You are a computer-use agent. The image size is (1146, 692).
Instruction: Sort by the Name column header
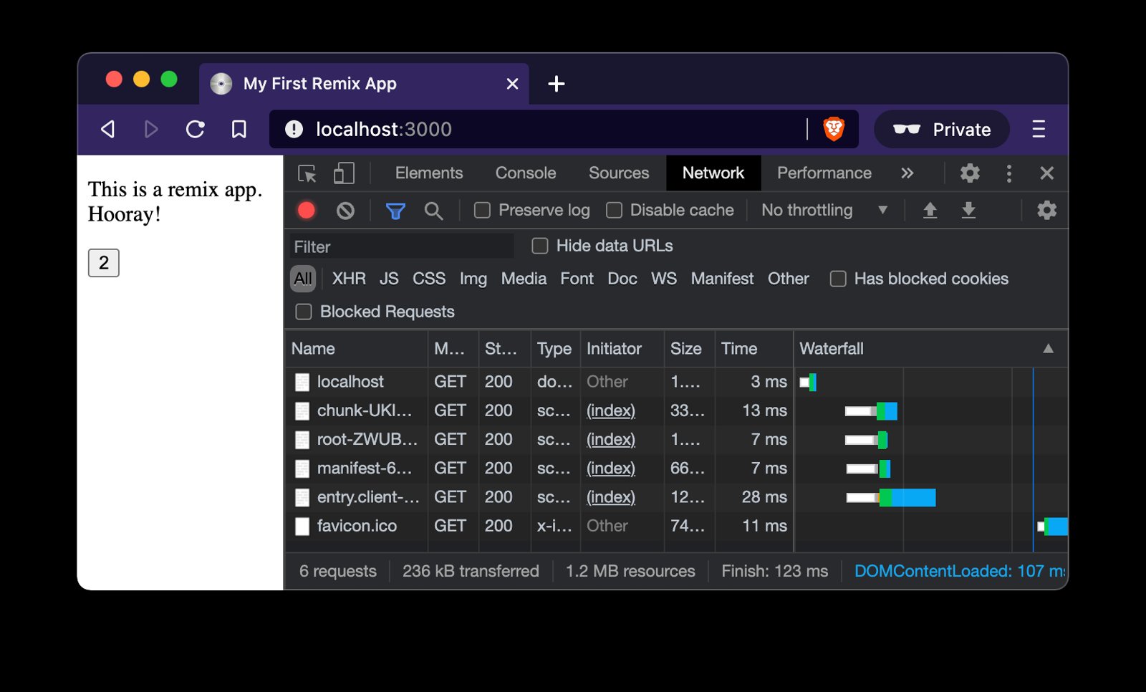tap(357, 349)
